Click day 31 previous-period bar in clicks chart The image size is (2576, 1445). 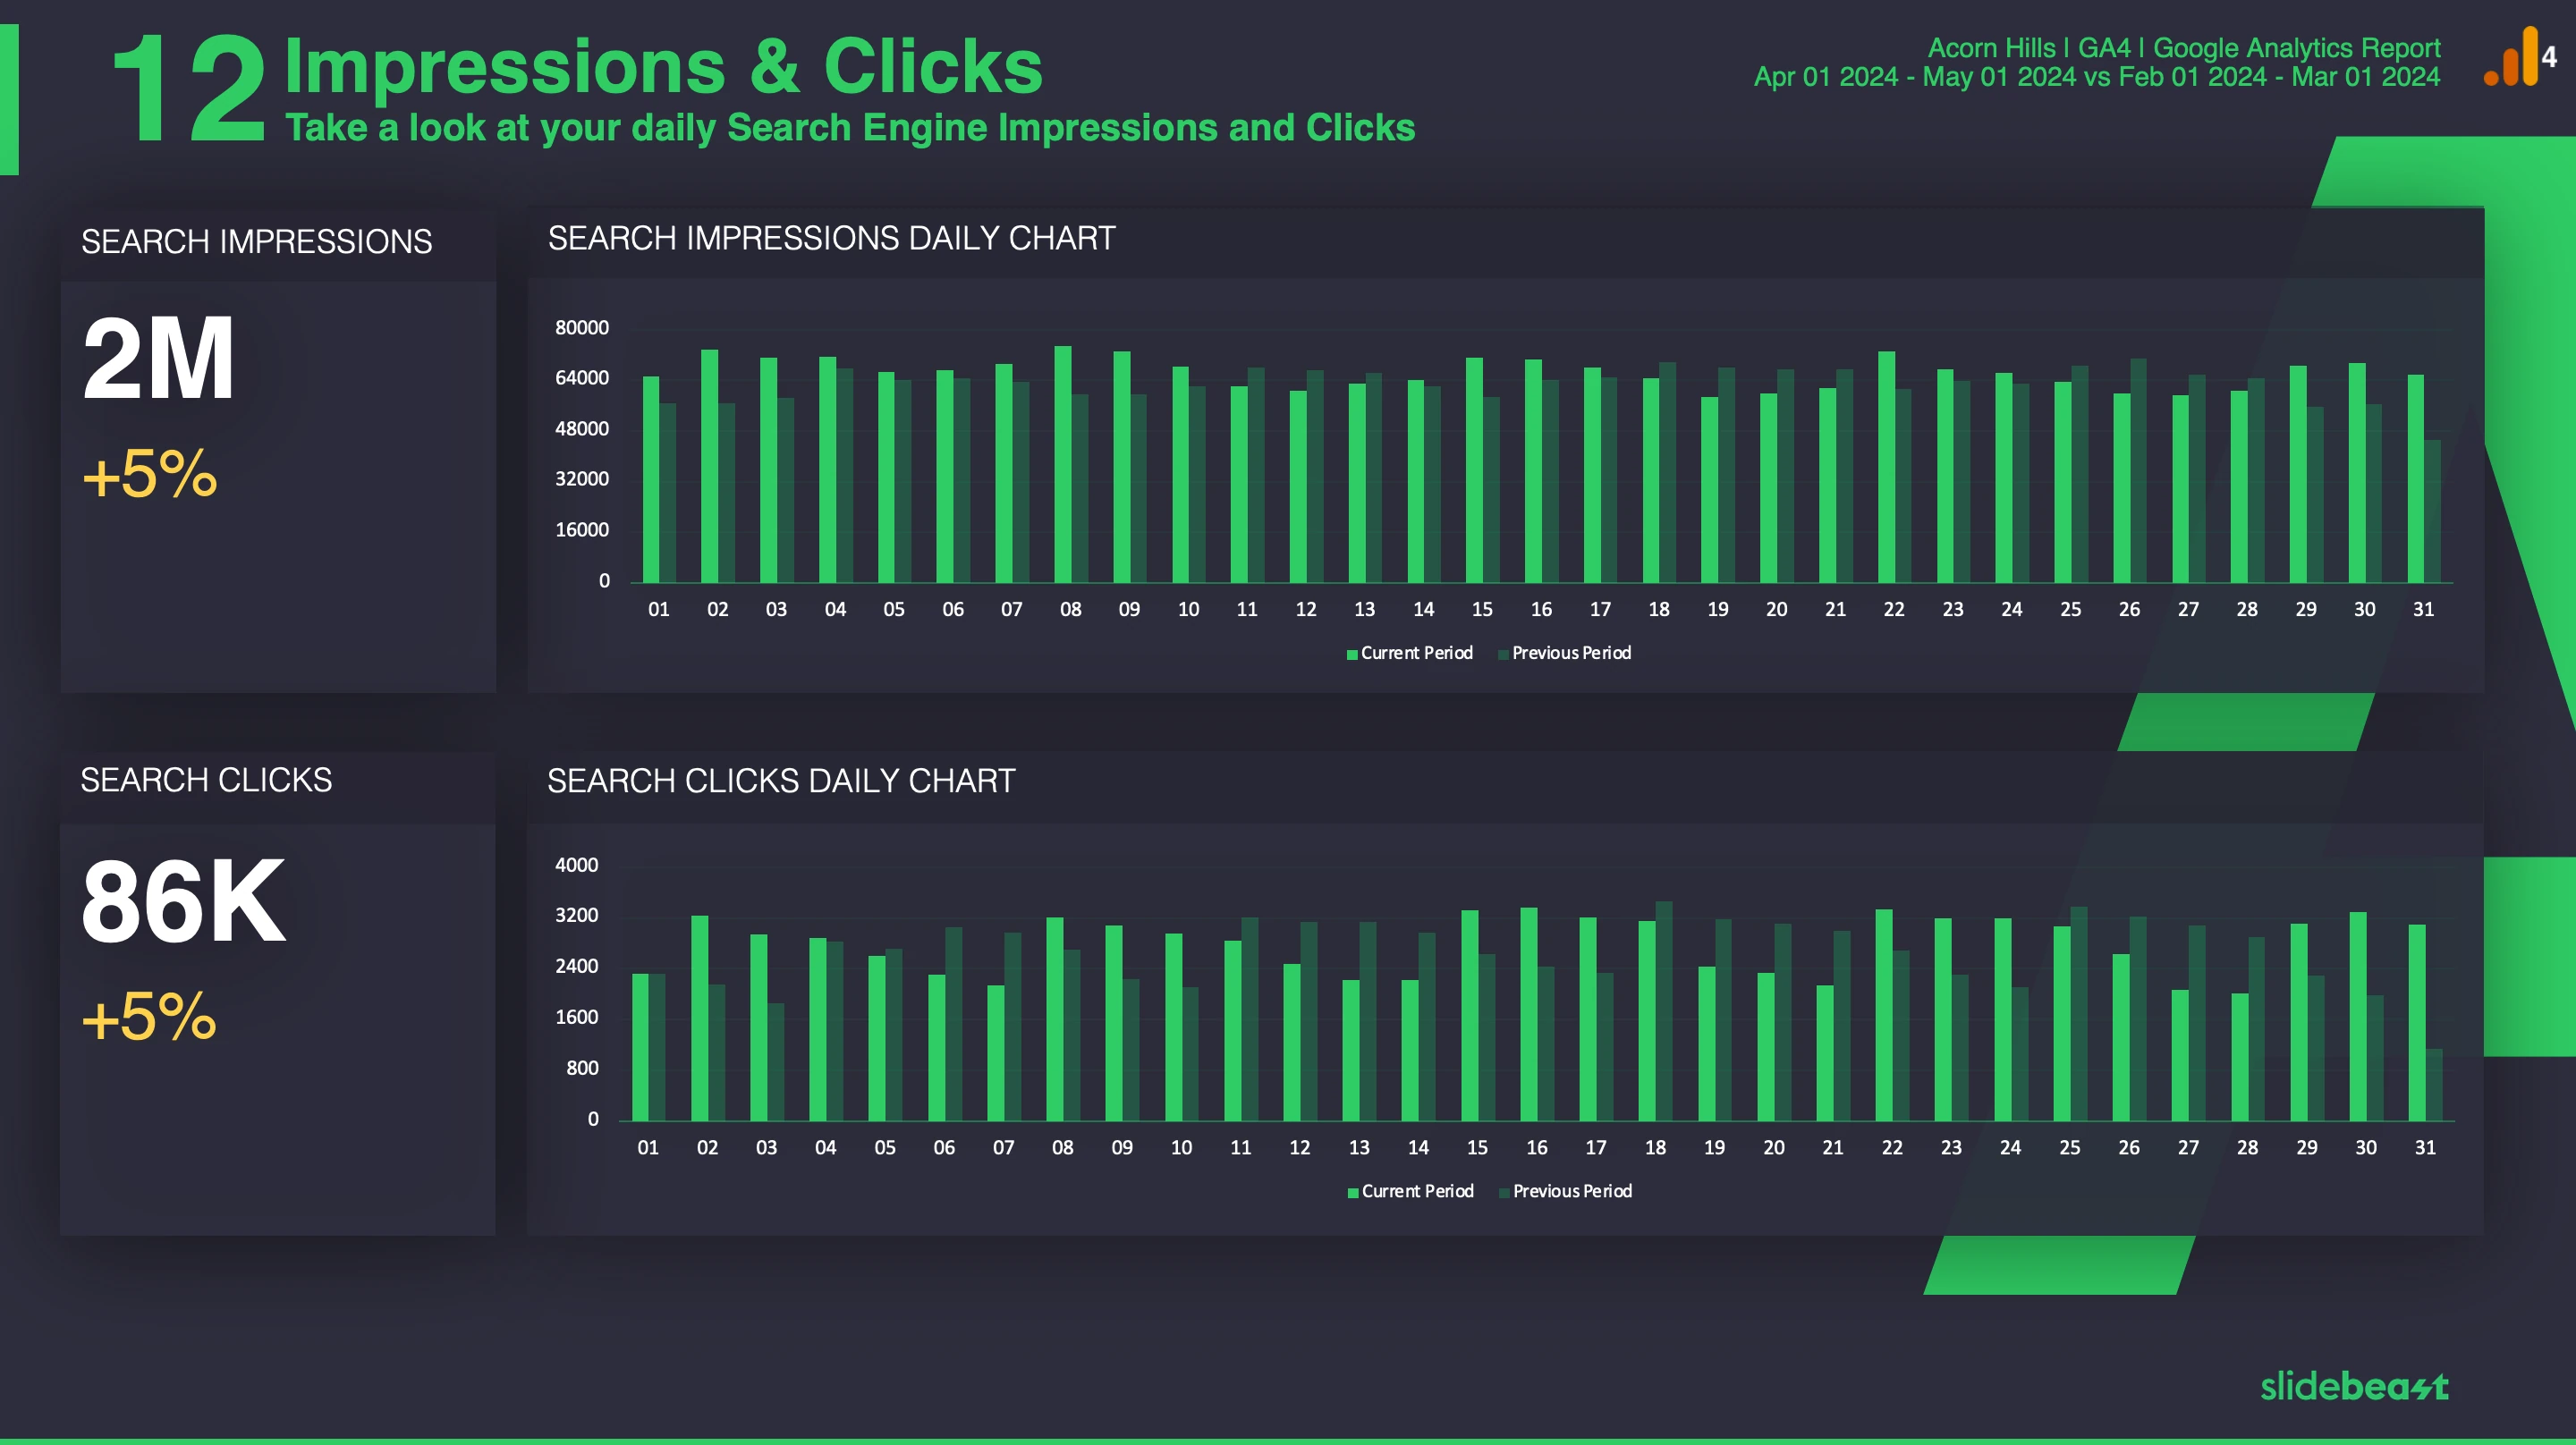pos(2434,1084)
